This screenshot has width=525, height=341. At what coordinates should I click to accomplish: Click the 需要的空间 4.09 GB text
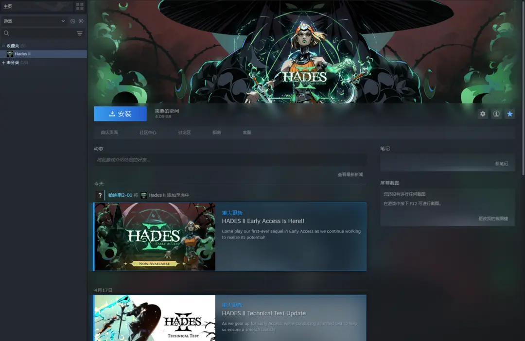(167, 114)
